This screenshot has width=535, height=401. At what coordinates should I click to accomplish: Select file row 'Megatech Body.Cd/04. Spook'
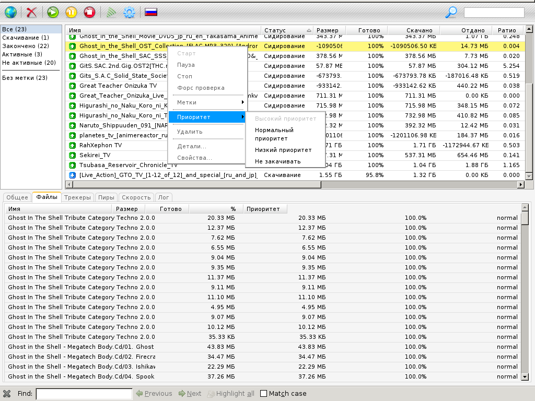(263, 376)
